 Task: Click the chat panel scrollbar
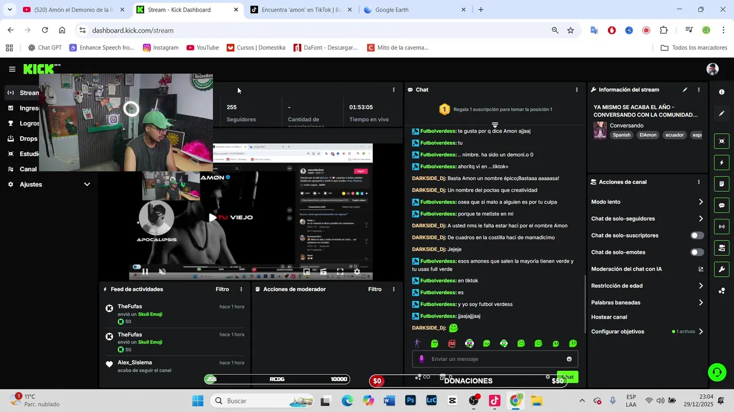pos(585,304)
